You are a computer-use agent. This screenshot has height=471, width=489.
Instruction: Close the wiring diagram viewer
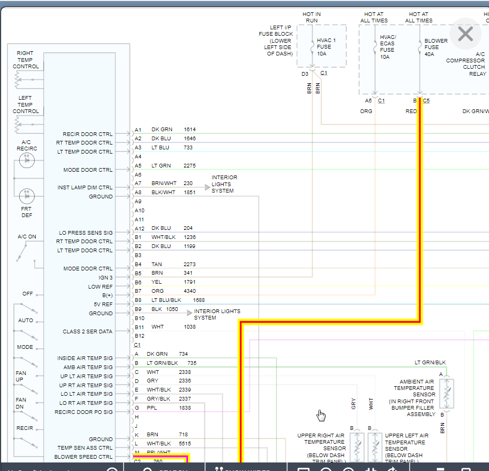click(x=466, y=34)
